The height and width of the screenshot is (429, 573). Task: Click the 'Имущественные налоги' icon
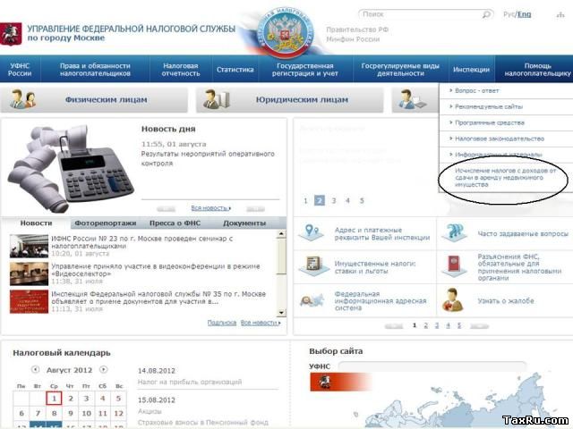click(313, 265)
